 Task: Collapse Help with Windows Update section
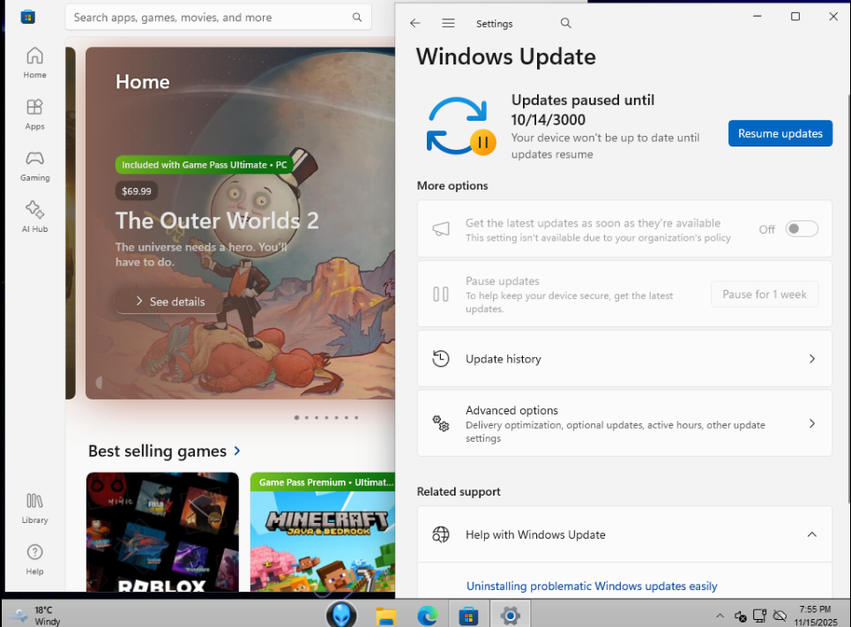(x=812, y=534)
